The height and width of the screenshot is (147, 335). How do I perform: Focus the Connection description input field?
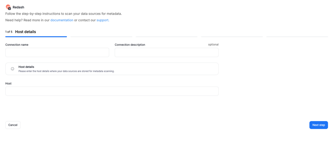[167, 52]
